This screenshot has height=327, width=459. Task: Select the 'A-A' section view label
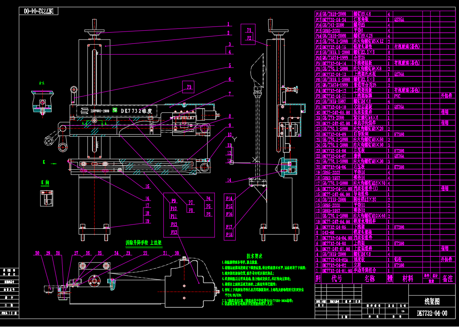(42, 83)
